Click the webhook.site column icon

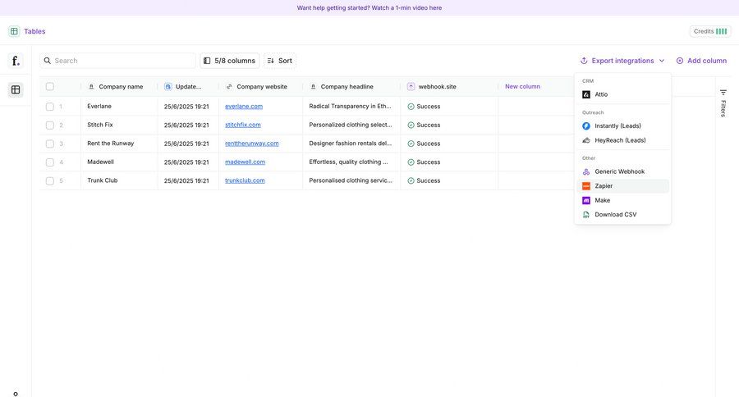[x=411, y=87]
